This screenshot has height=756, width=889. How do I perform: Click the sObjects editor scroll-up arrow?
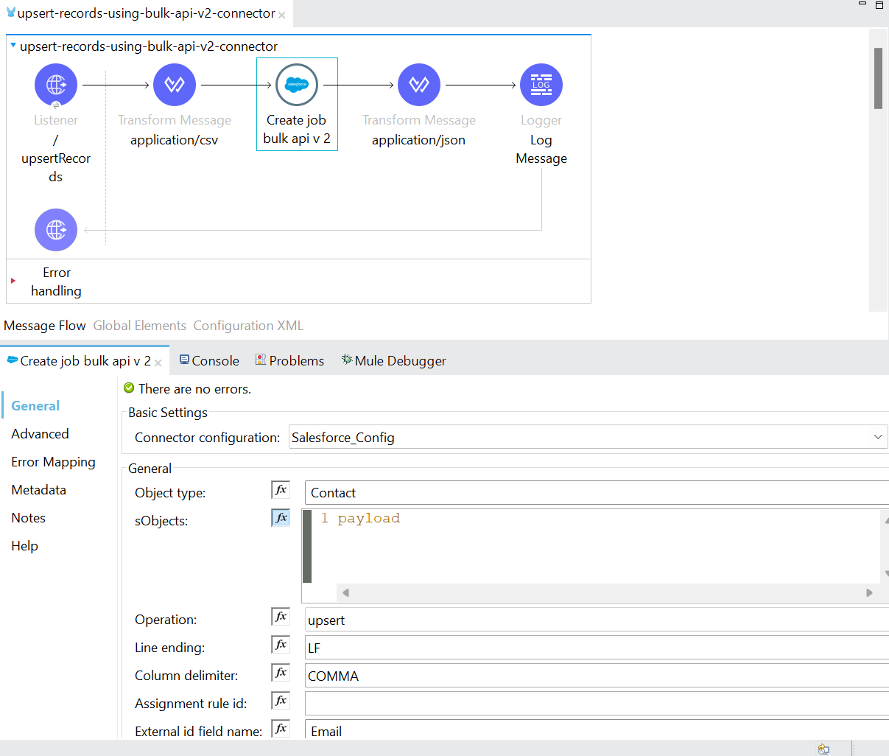(886, 519)
